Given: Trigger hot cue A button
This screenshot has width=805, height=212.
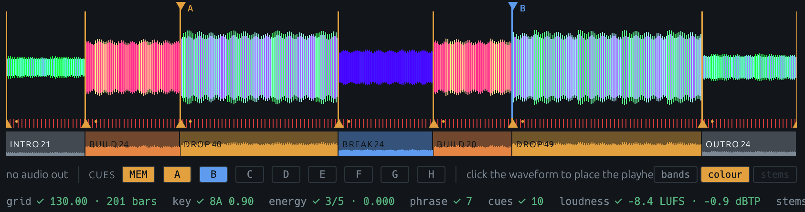Looking at the screenshot, I should point(177,174).
